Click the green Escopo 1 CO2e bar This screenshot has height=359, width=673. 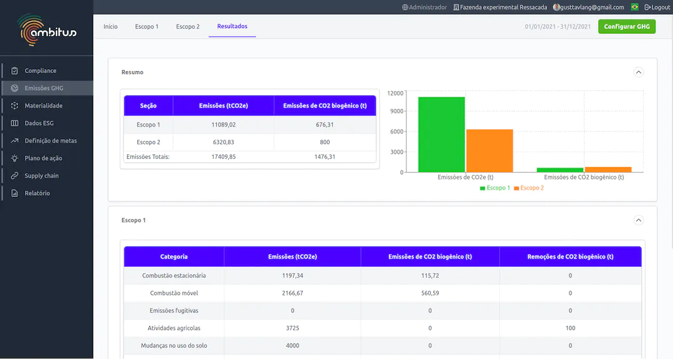click(x=441, y=134)
